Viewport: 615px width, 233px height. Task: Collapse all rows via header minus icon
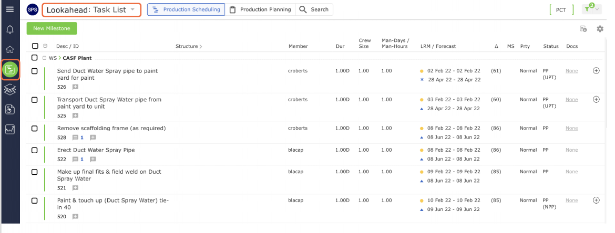pos(45,46)
